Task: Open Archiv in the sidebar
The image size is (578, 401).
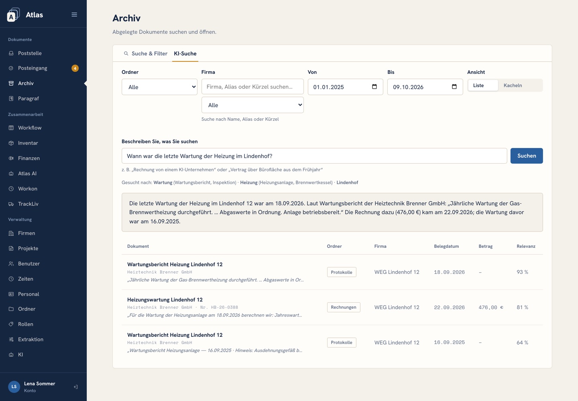Action: pos(43,83)
